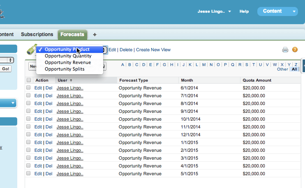The image size is (305, 188).
Task: Click the forecasts telescope icon
Action: (31, 49)
